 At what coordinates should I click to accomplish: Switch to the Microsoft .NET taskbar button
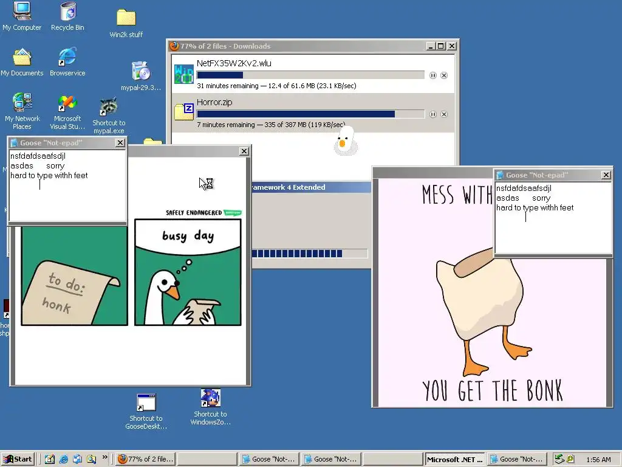pyautogui.click(x=454, y=460)
